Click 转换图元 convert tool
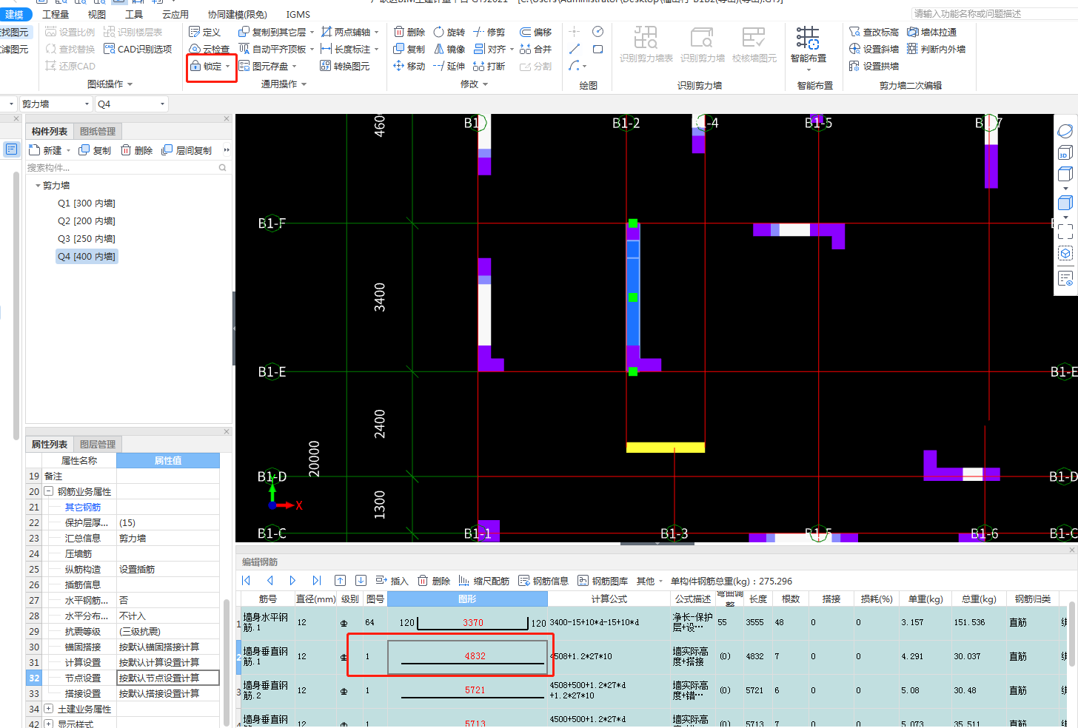 (345, 66)
